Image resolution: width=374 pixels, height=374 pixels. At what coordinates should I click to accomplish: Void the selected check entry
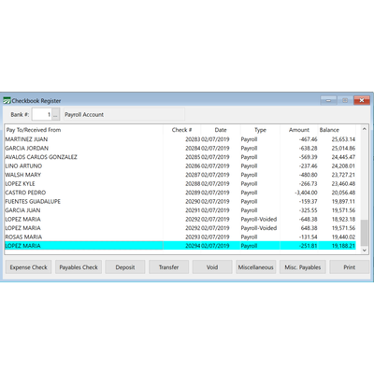click(212, 267)
